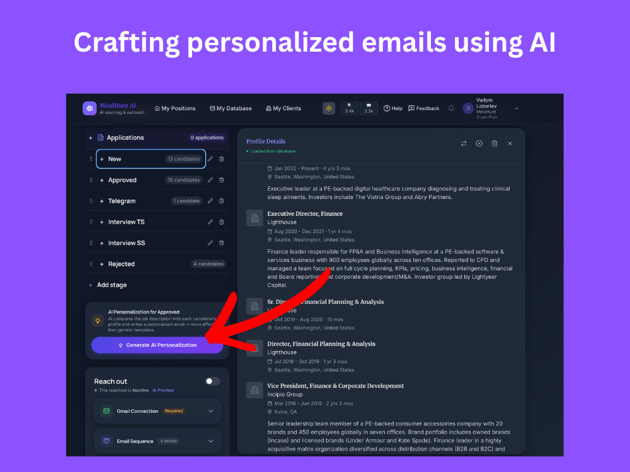Image resolution: width=630 pixels, height=472 pixels.
Task: Click the Profile Details heading
Action: [266, 141]
